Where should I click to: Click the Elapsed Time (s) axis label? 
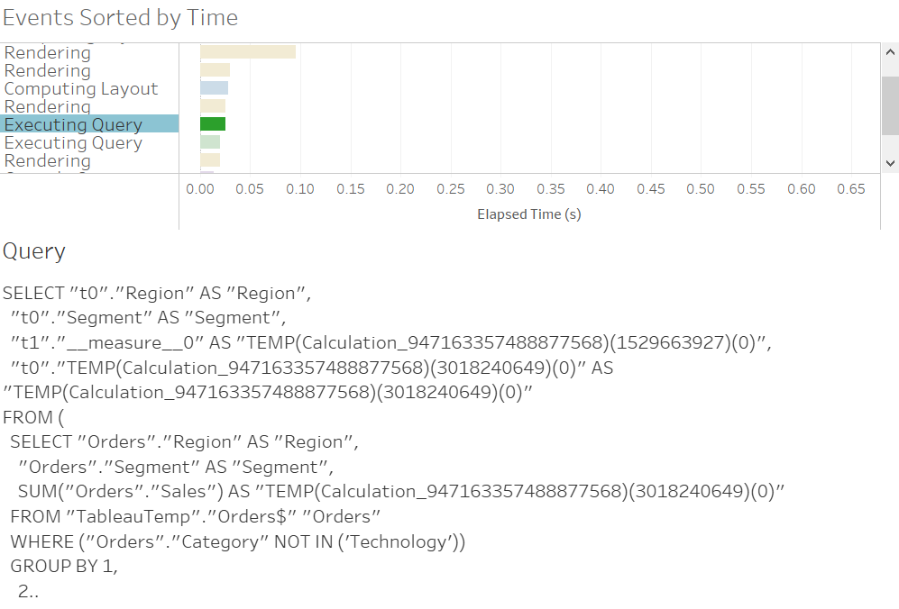click(528, 214)
